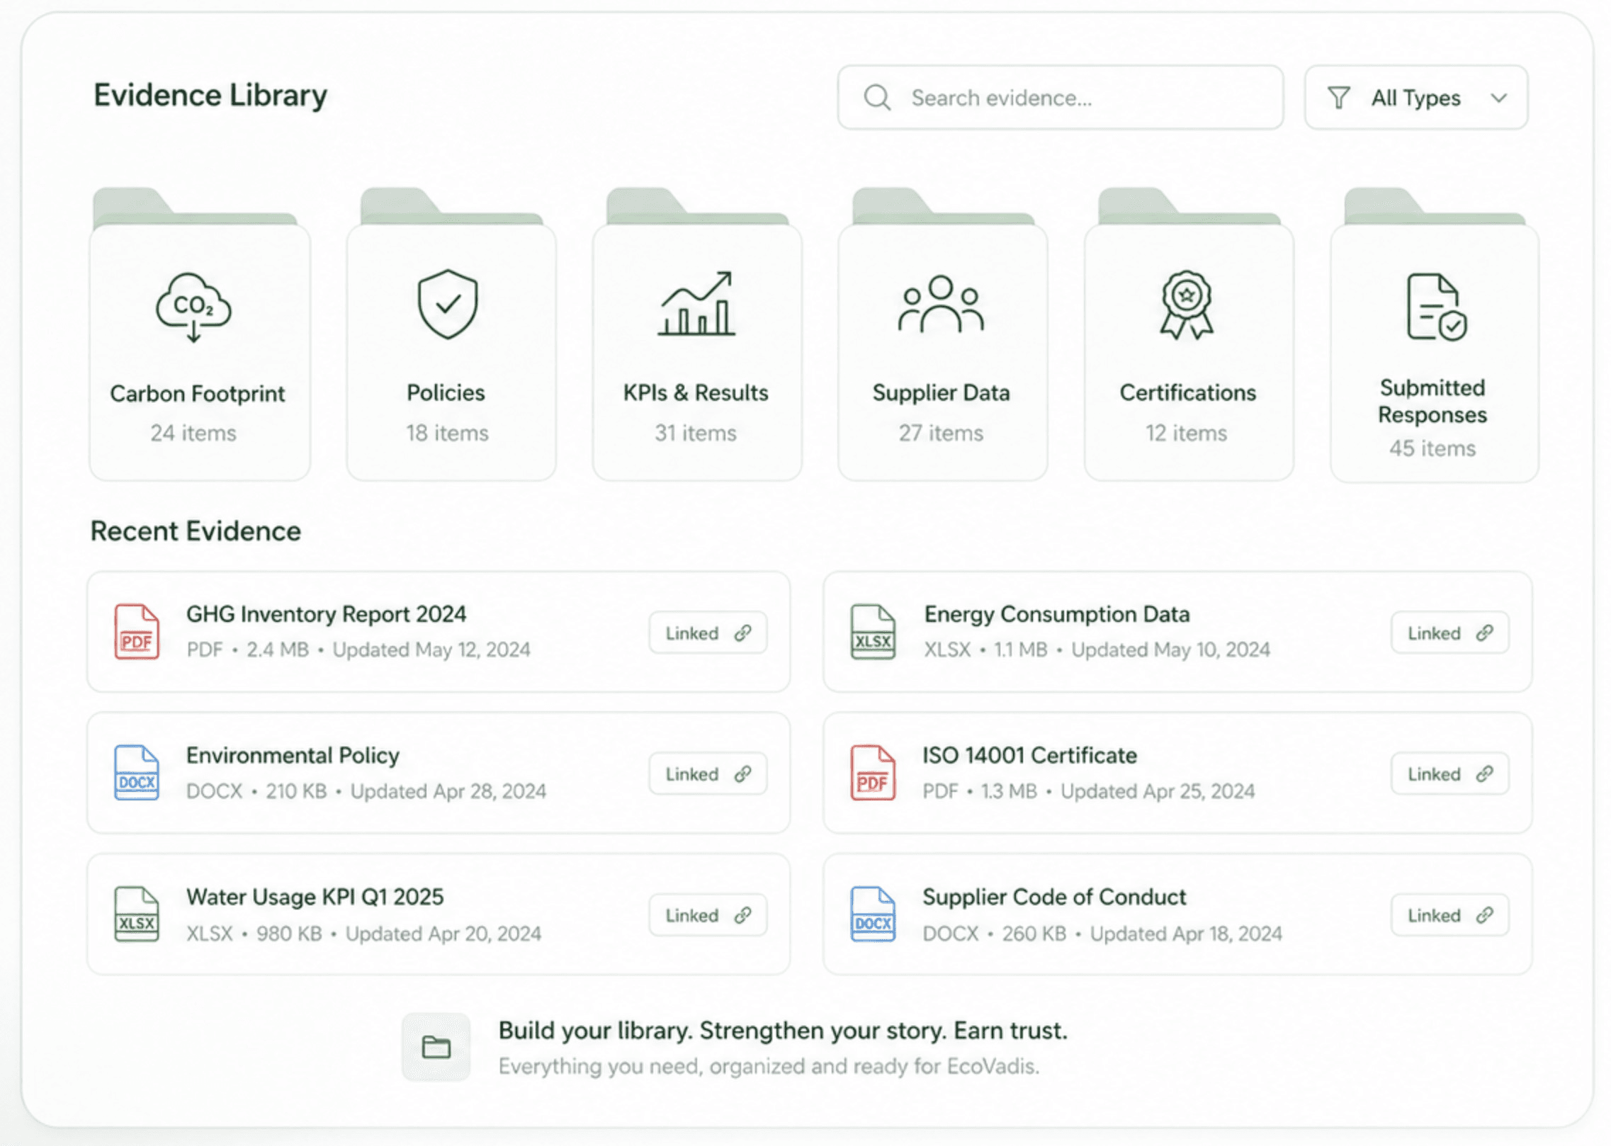Click the Recent Evidence heading

pyautogui.click(x=196, y=531)
